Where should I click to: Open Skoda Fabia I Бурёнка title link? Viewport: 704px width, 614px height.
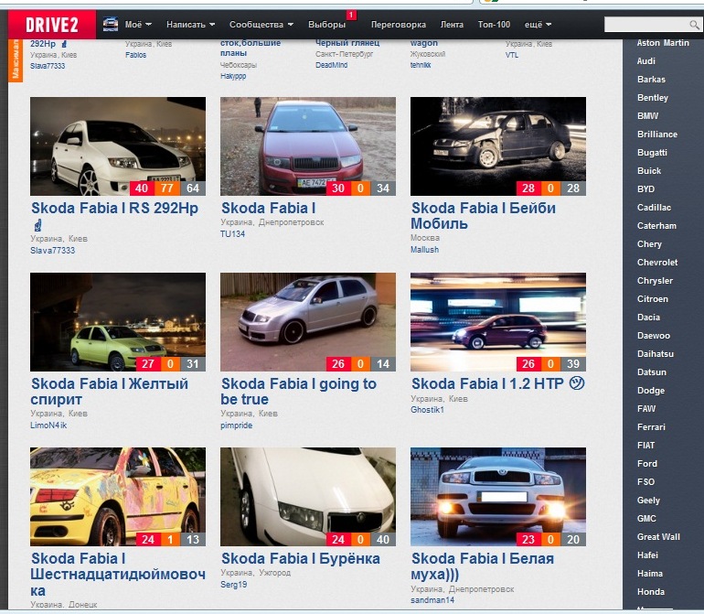coord(301,559)
